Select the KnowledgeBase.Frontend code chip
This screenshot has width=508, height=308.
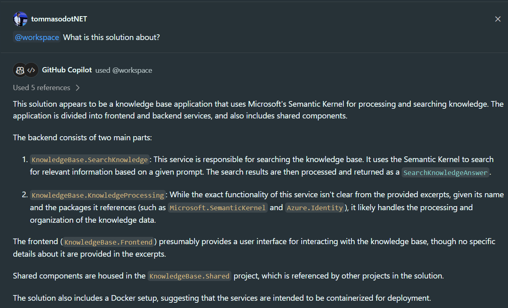point(108,242)
